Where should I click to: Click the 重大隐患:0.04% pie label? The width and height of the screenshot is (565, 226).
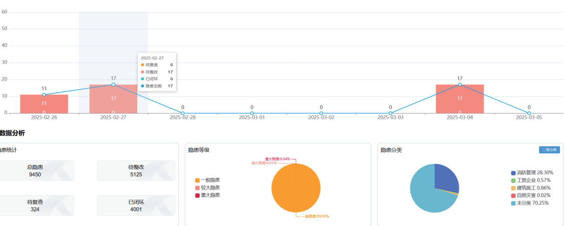click(x=277, y=159)
